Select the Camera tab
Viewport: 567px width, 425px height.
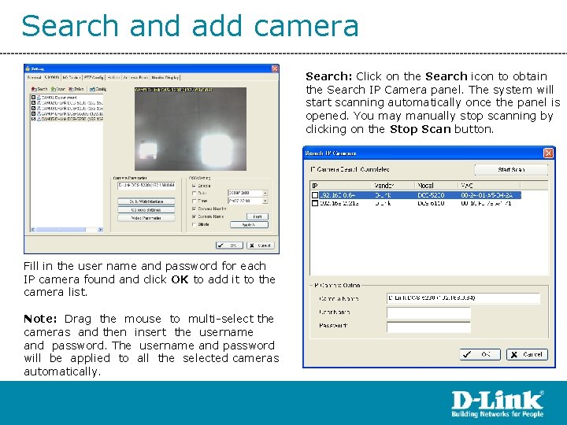pos(52,77)
